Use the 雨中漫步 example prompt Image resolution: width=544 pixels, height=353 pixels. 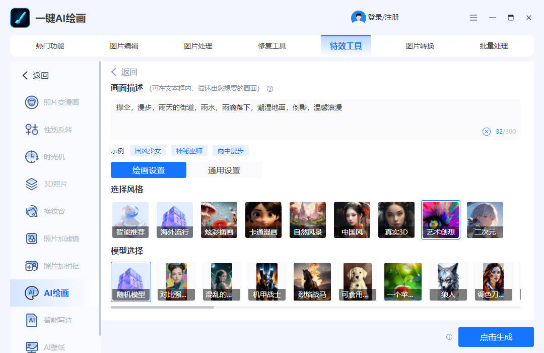point(230,151)
